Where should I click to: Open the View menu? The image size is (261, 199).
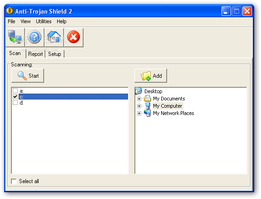coord(25,21)
